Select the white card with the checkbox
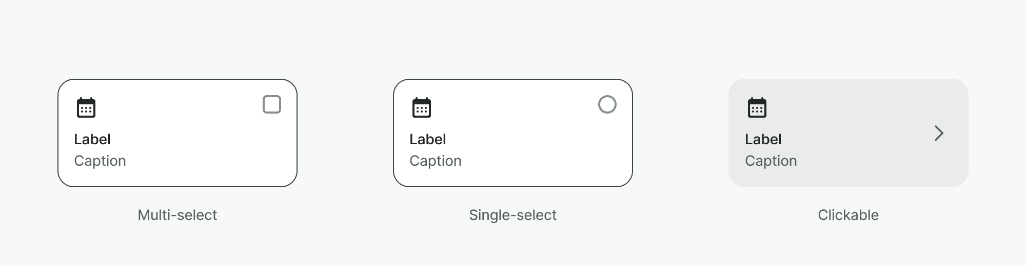Viewport: 1026px width, 266px height. [205, 153]
